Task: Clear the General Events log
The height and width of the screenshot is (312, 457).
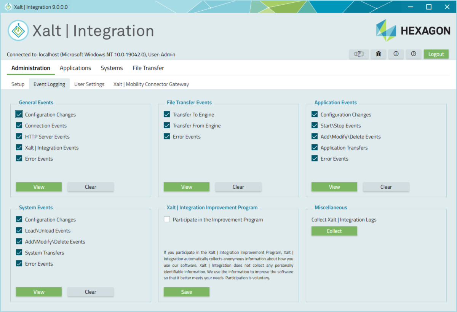Action: click(91, 187)
